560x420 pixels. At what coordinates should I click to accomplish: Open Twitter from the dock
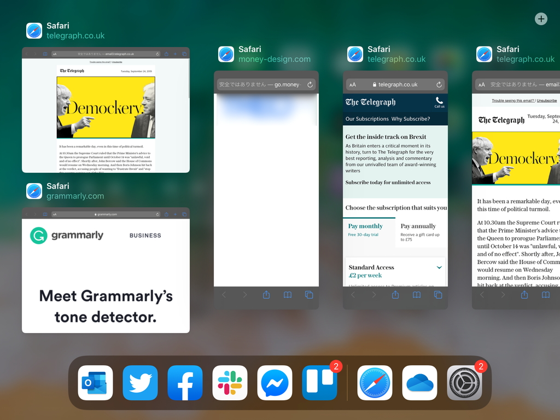click(x=140, y=383)
